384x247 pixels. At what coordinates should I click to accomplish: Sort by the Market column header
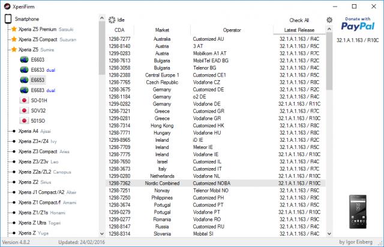pos(162,30)
